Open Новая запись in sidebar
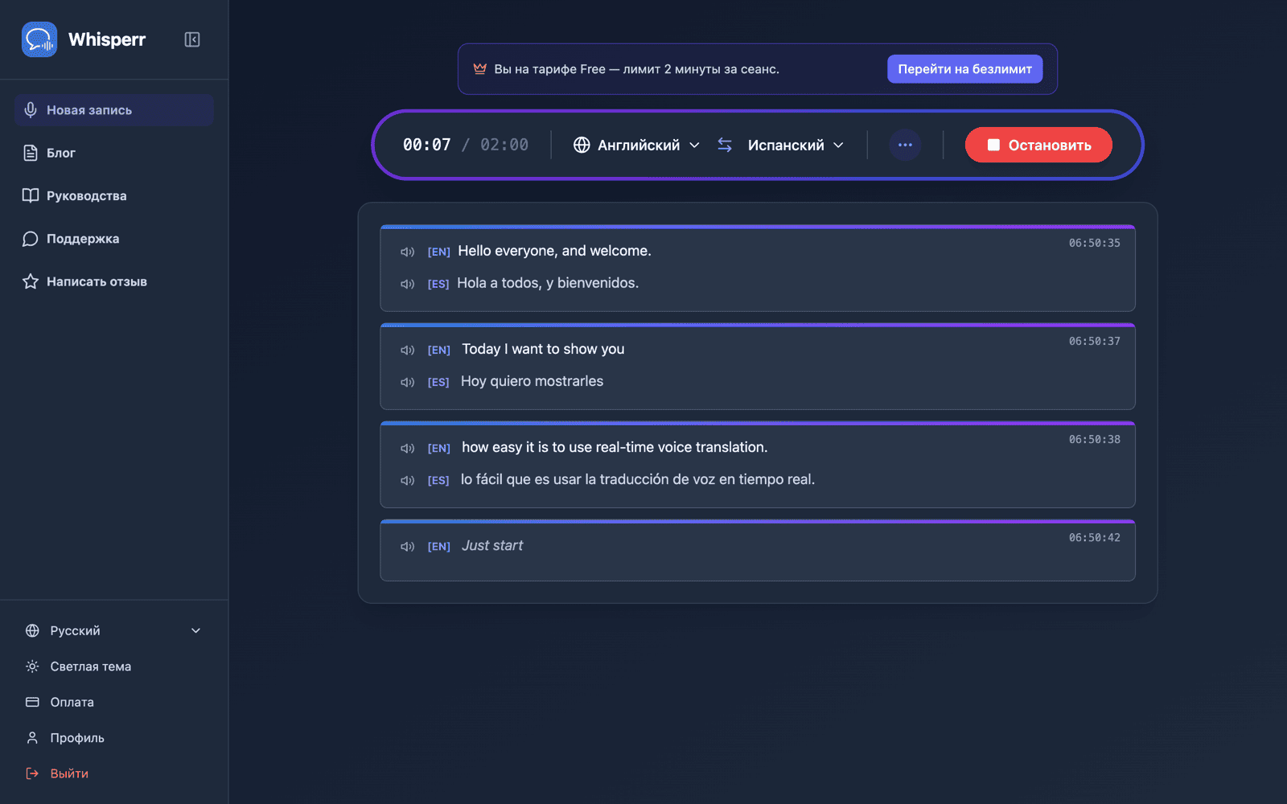1287x804 pixels. coord(113,110)
